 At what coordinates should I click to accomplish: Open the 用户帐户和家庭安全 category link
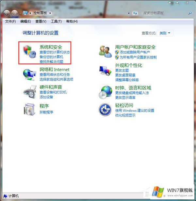(135, 47)
